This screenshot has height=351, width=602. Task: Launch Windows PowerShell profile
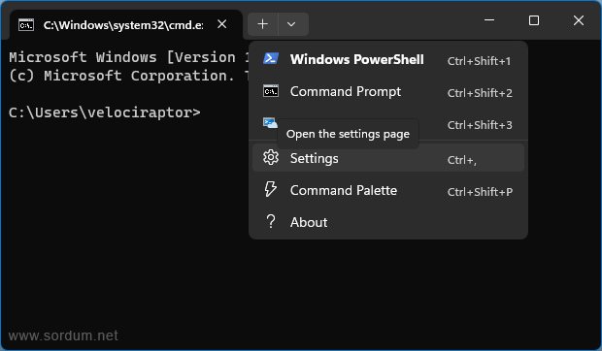388,60
